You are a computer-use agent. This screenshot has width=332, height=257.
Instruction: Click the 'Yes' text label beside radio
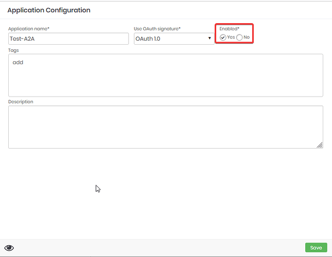(231, 37)
